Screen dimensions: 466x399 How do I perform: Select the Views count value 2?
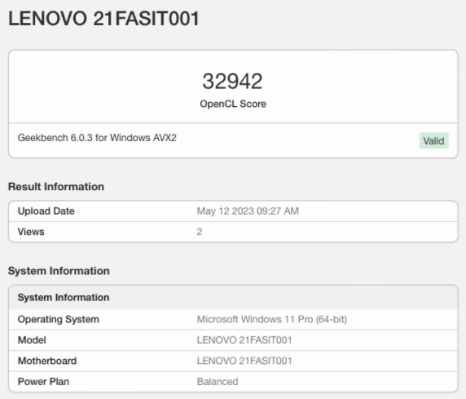point(200,232)
